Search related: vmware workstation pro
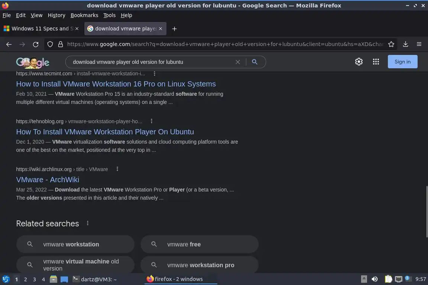Screen dimensions: 428x285 [x=200, y=265]
